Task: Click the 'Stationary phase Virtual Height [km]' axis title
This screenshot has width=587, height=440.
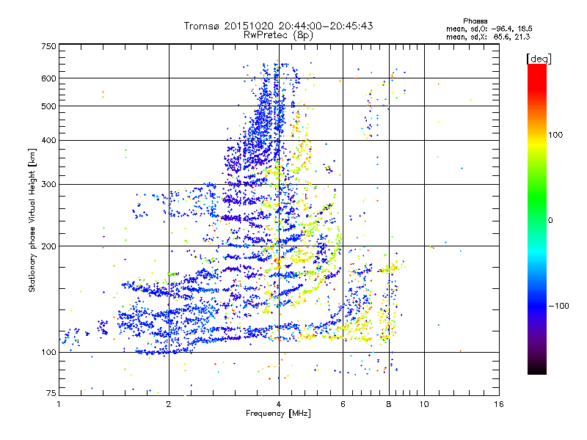Action: click(32, 220)
